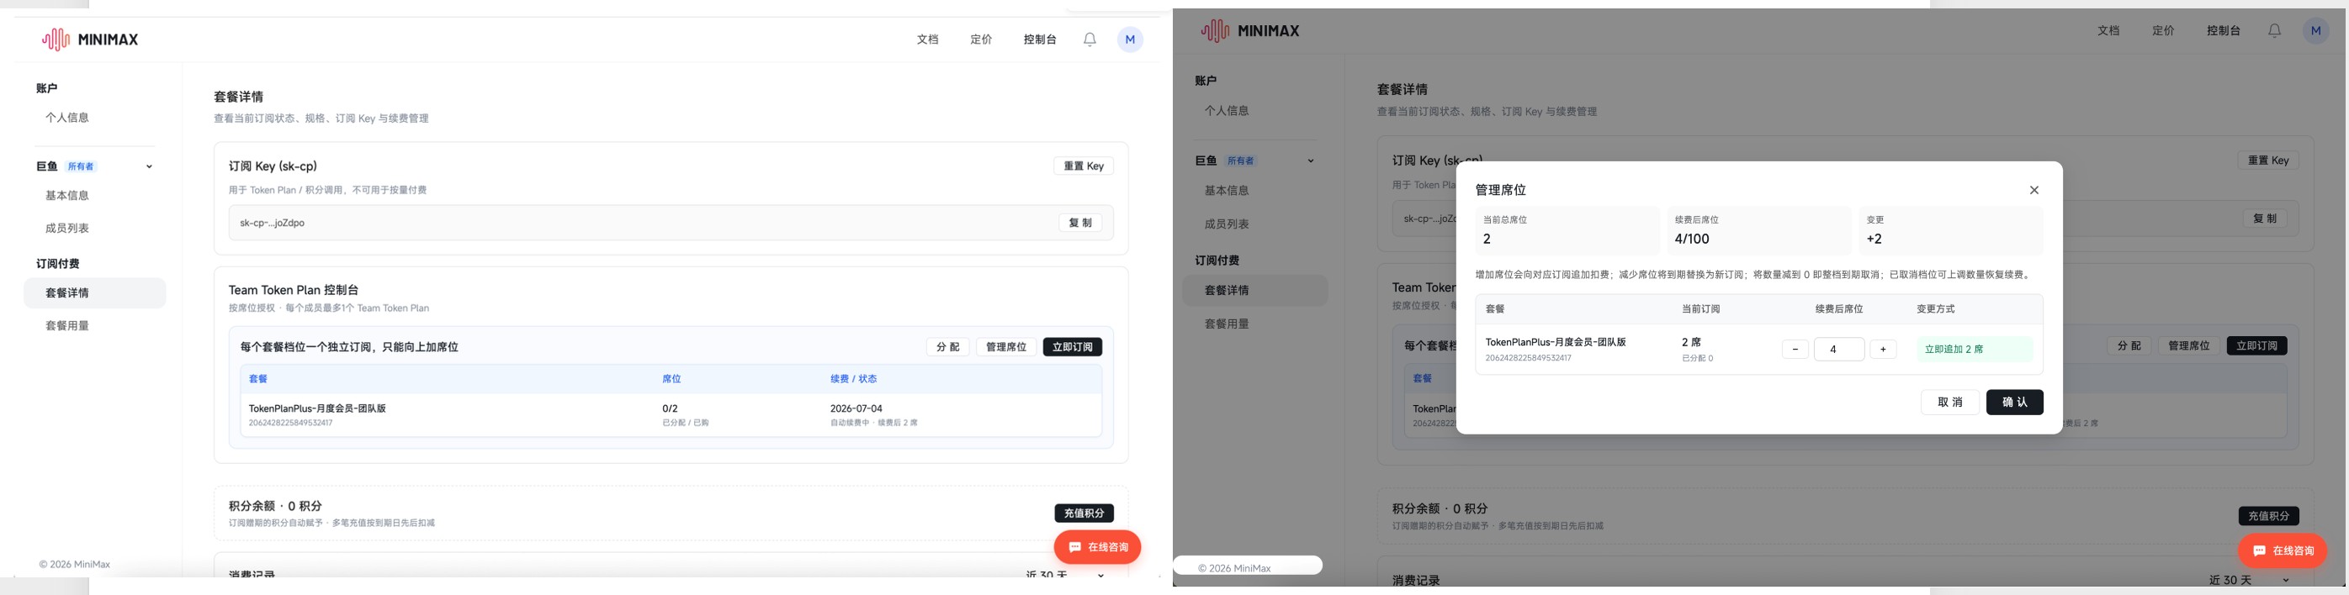Click 充值积分 in the left page
This screenshot has width=2349, height=595.
1084,513
